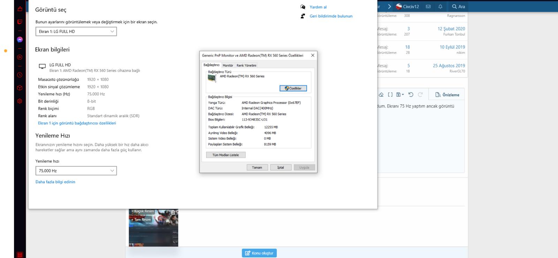Click the 113-93483SC-U31 BIOS value

click(255, 120)
